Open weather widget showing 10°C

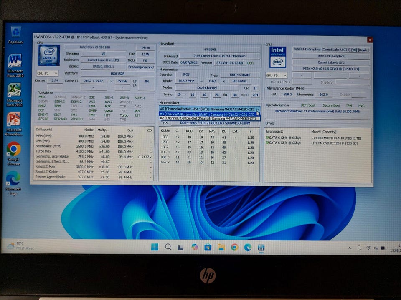(x=20, y=246)
